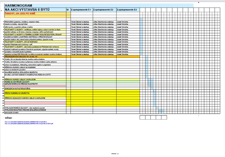Select row 14 'Společná schůze PER ROLLAM' cell
Viewport: 225px width, 157px height.
click(x=35, y=54)
